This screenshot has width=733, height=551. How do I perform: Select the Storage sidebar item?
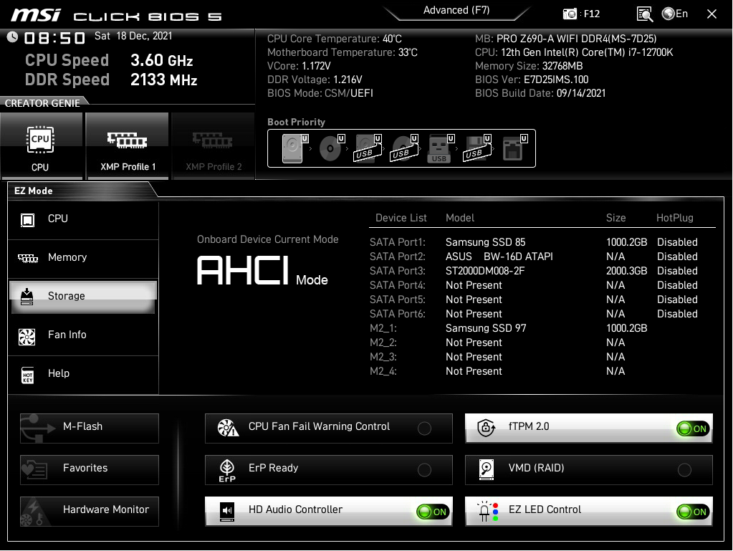(x=83, y=297)
